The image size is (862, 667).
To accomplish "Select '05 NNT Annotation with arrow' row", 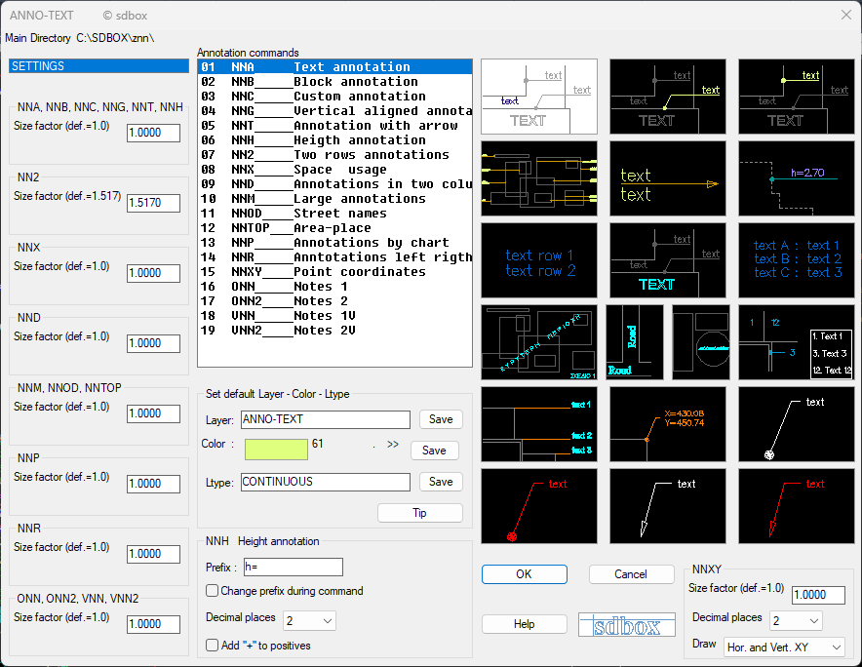I will (x=334, y=126).
